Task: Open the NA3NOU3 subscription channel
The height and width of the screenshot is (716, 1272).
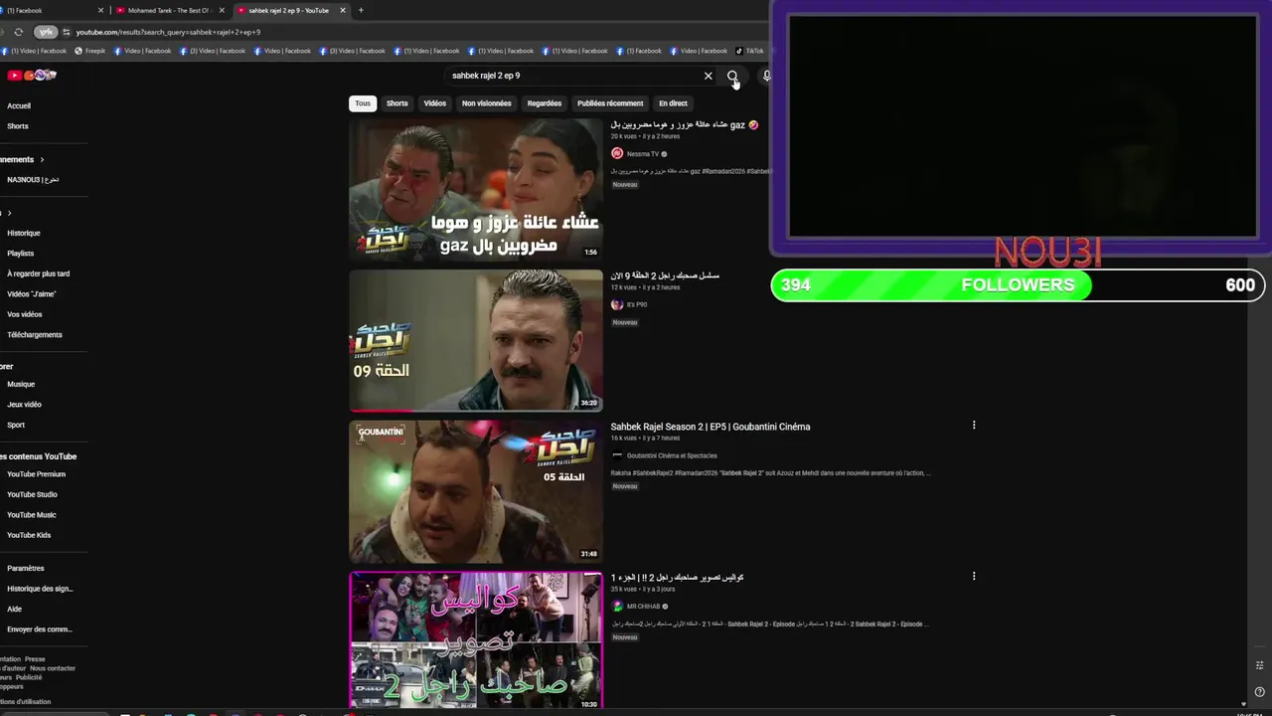Action: tap(33, 180)
